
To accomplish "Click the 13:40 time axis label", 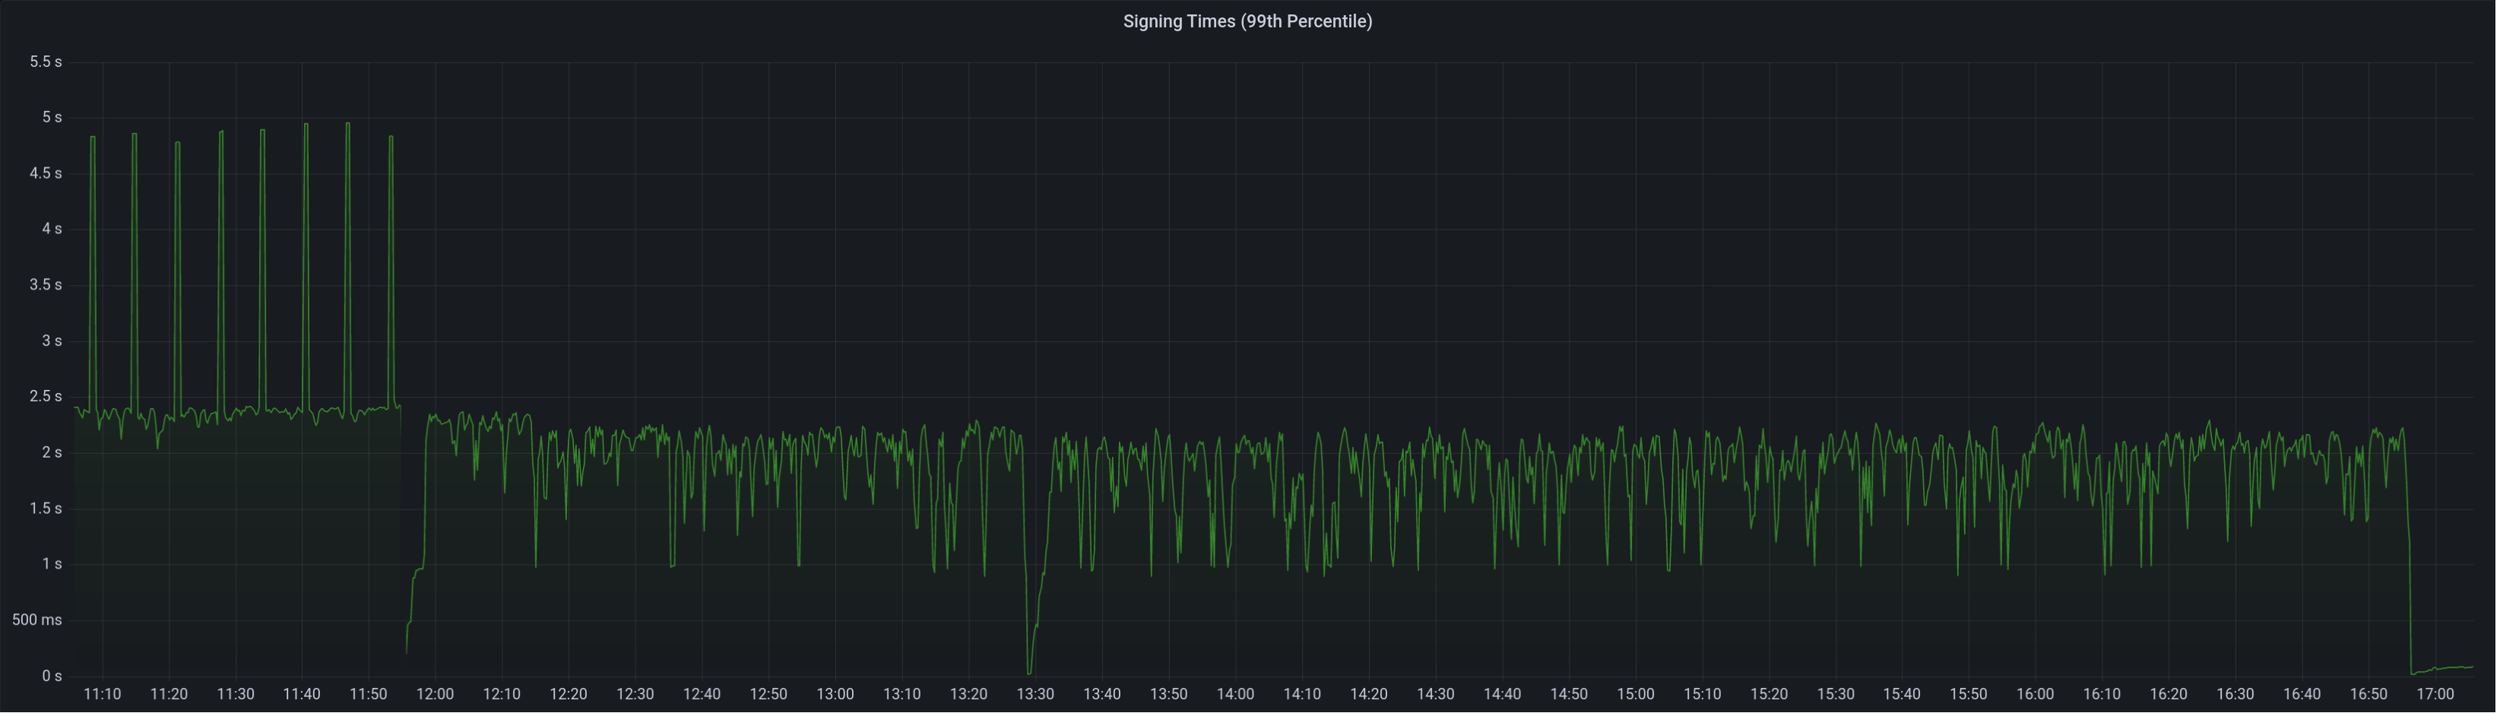I will pos(1101,695).
